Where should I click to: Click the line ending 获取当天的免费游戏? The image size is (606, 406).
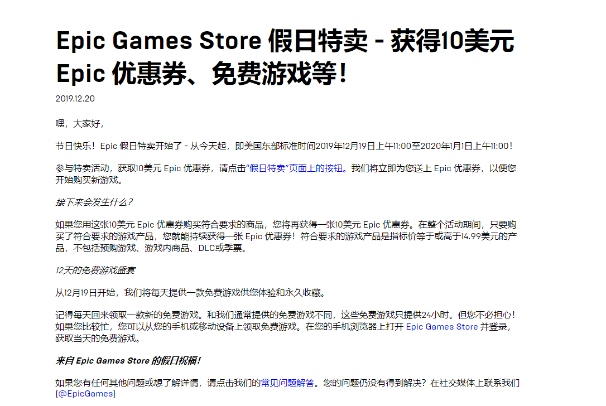click(x=98, y=339)
